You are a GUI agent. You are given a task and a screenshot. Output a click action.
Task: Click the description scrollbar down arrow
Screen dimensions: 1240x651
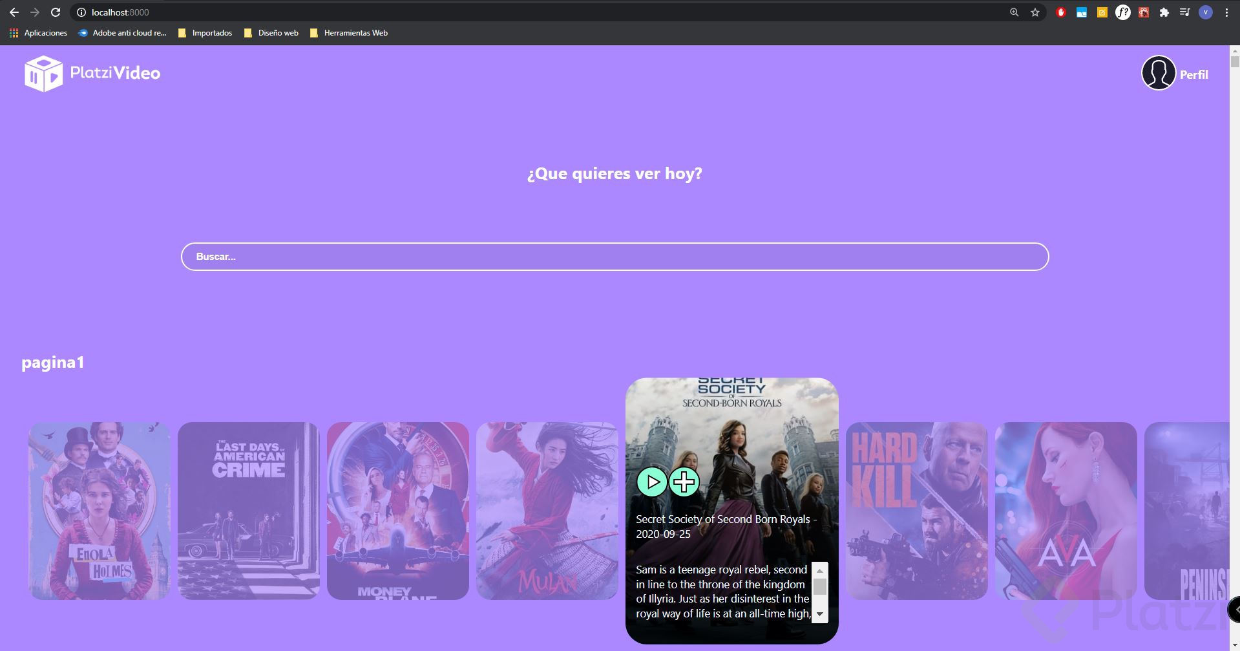(820, 615)
